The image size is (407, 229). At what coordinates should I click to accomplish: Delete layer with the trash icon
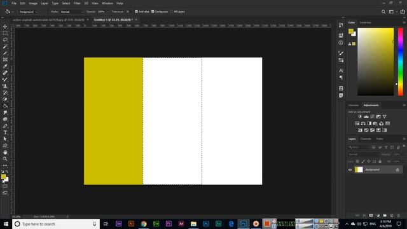click(x=399, y=216)
